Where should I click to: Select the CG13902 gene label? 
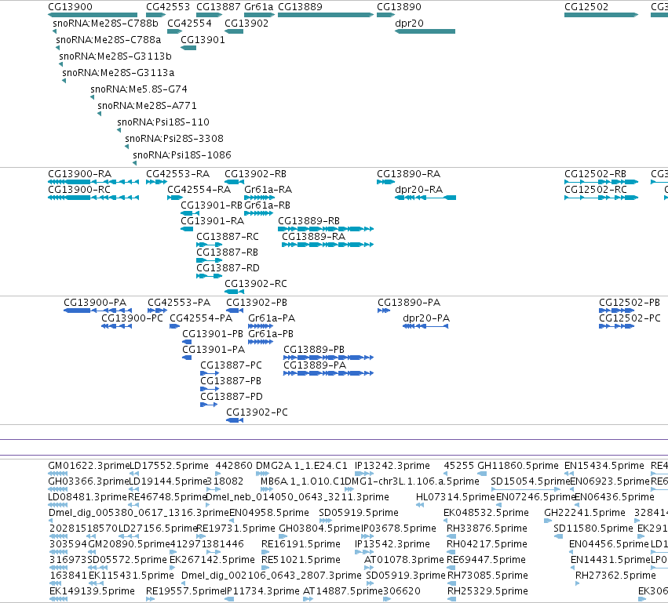pyautogui.click(x=246, y=24)
